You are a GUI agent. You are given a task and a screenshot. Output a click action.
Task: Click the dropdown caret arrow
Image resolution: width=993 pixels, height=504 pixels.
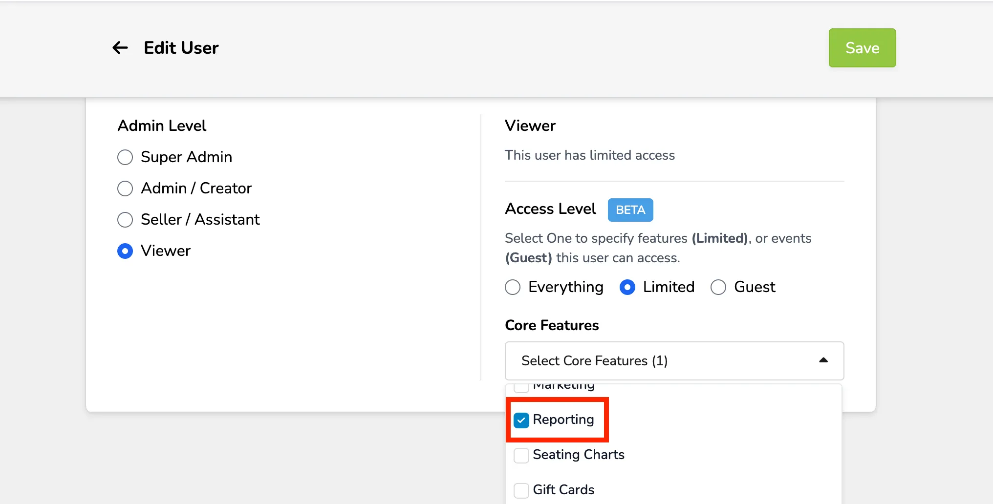pyautogui.click(x=823, y=360)
